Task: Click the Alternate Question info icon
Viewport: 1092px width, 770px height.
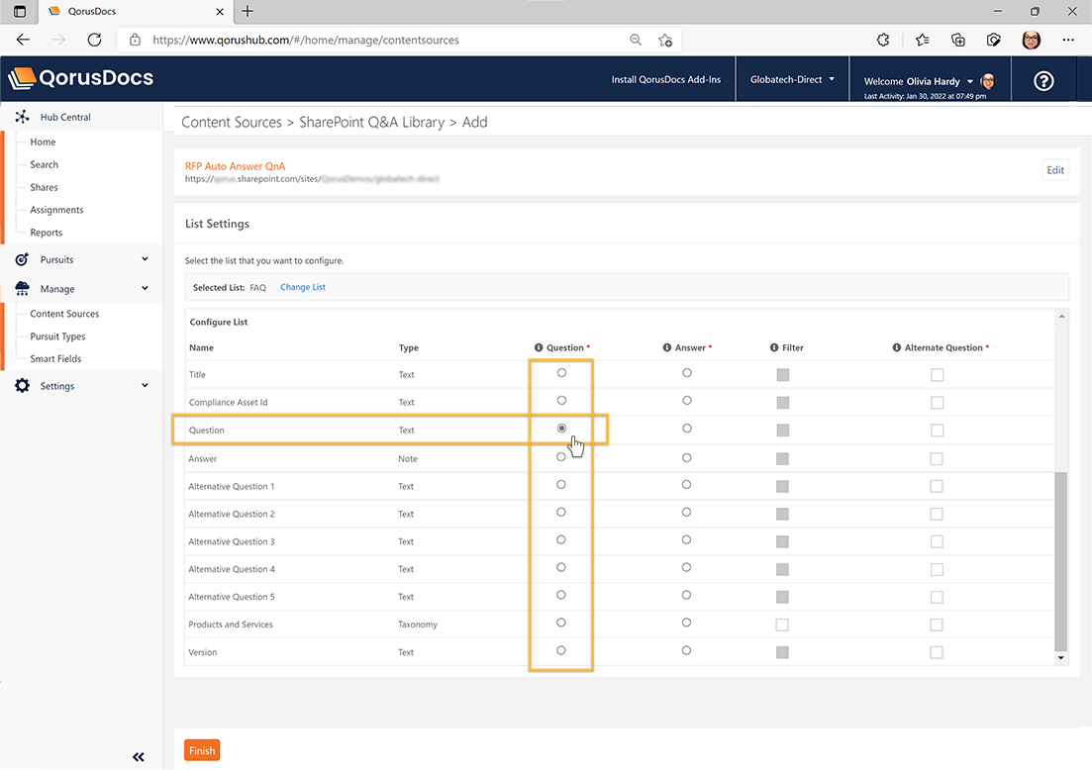Action: [x=896, y=347]
